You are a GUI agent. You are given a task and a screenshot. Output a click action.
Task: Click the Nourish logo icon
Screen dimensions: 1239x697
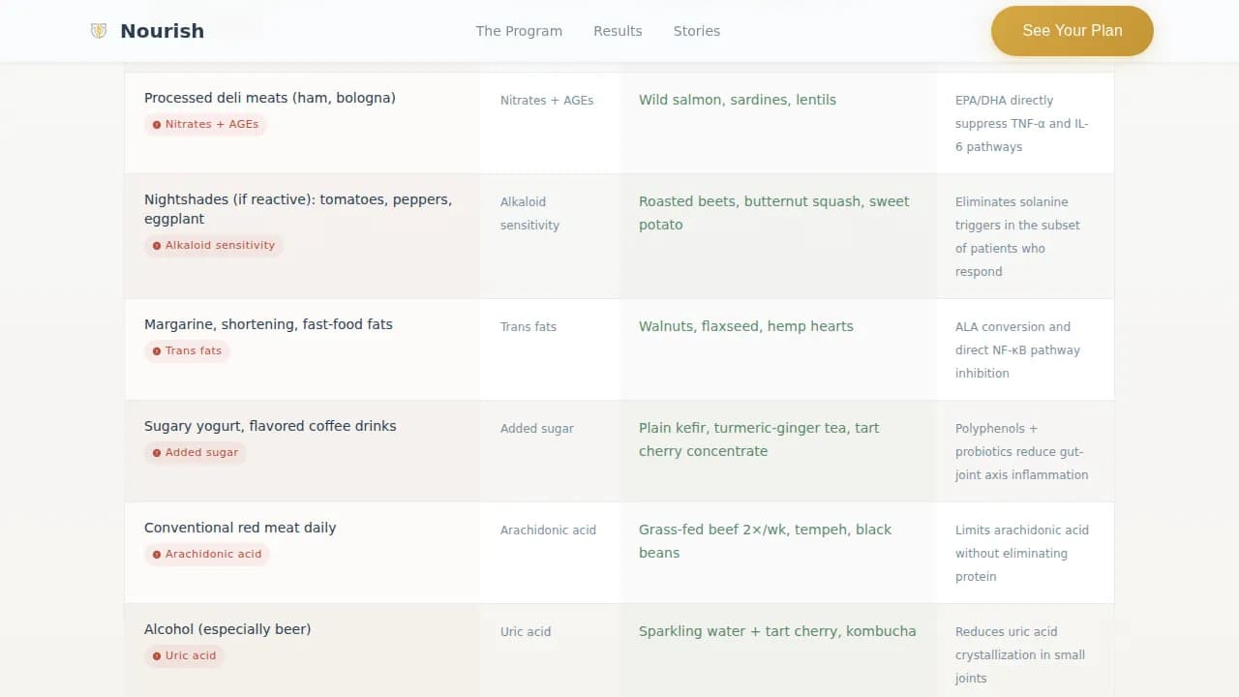(99, 31)
